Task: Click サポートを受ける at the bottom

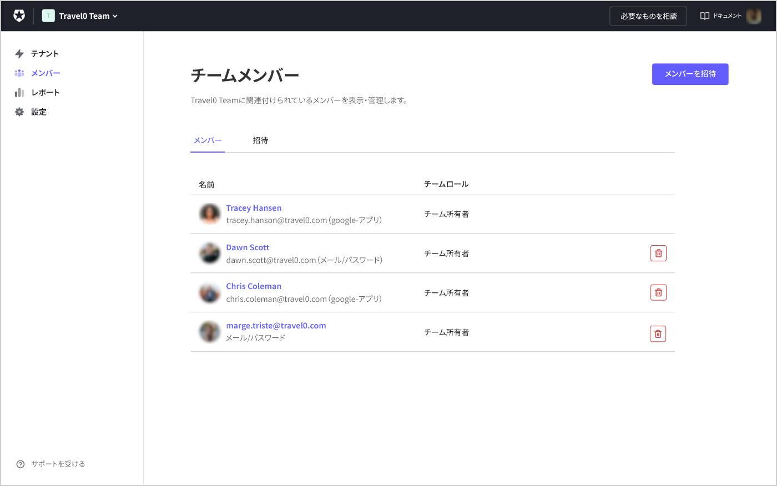Action: (x=57, y=464)
